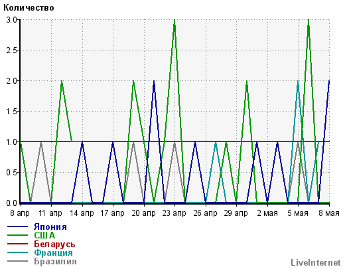Screen dimensions: 345x269
Task: Click the Франция legend label
Action: 53,252
